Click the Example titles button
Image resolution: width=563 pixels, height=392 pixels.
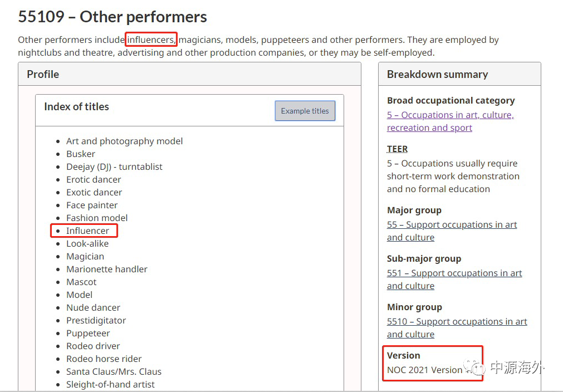click(305, 111)
